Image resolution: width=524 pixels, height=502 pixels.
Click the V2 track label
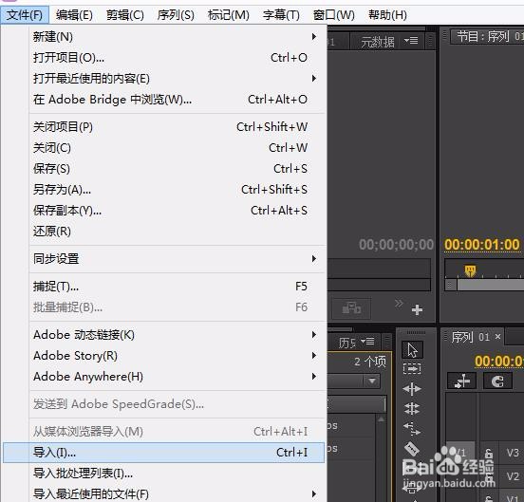pos(513,476)
